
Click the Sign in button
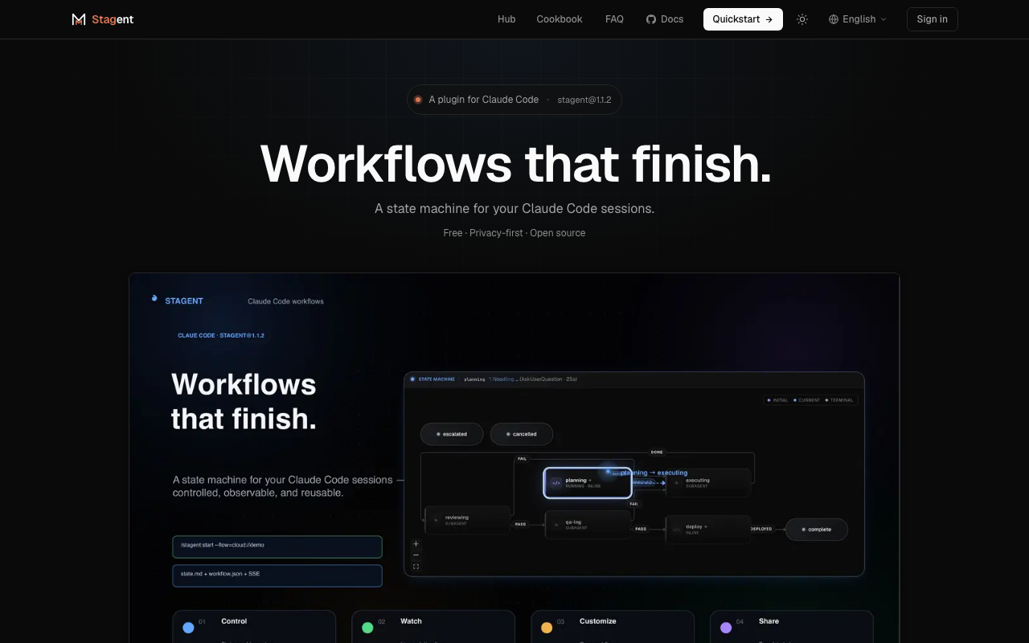click(x=933, y=19)
